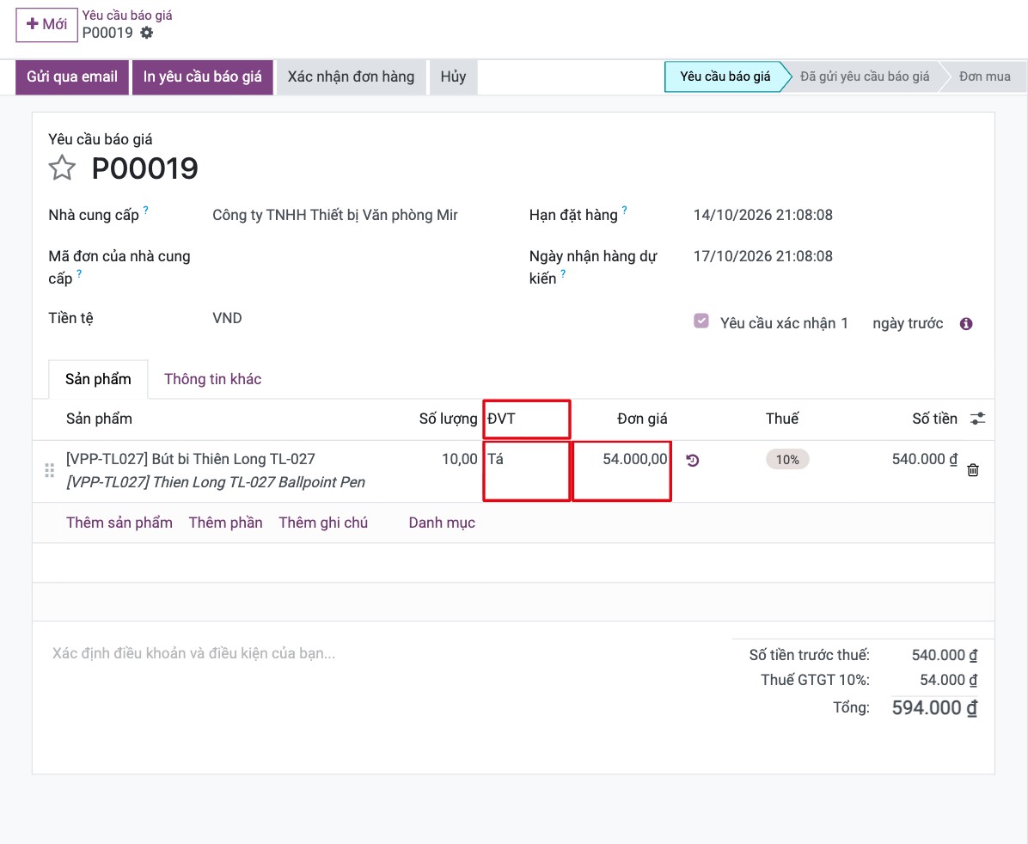
Task: Delete the Bút bi Thiên Long line
Action: click(x=973, y=469)
